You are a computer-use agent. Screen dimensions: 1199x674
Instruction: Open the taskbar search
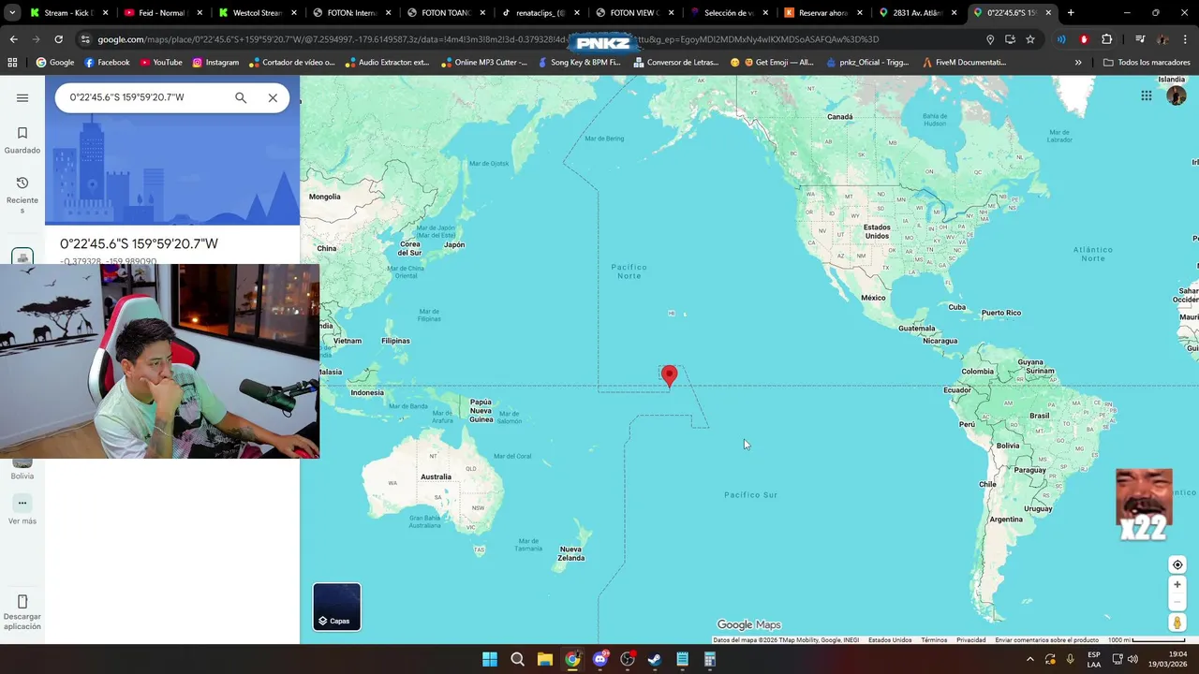(x=517, y=659)
